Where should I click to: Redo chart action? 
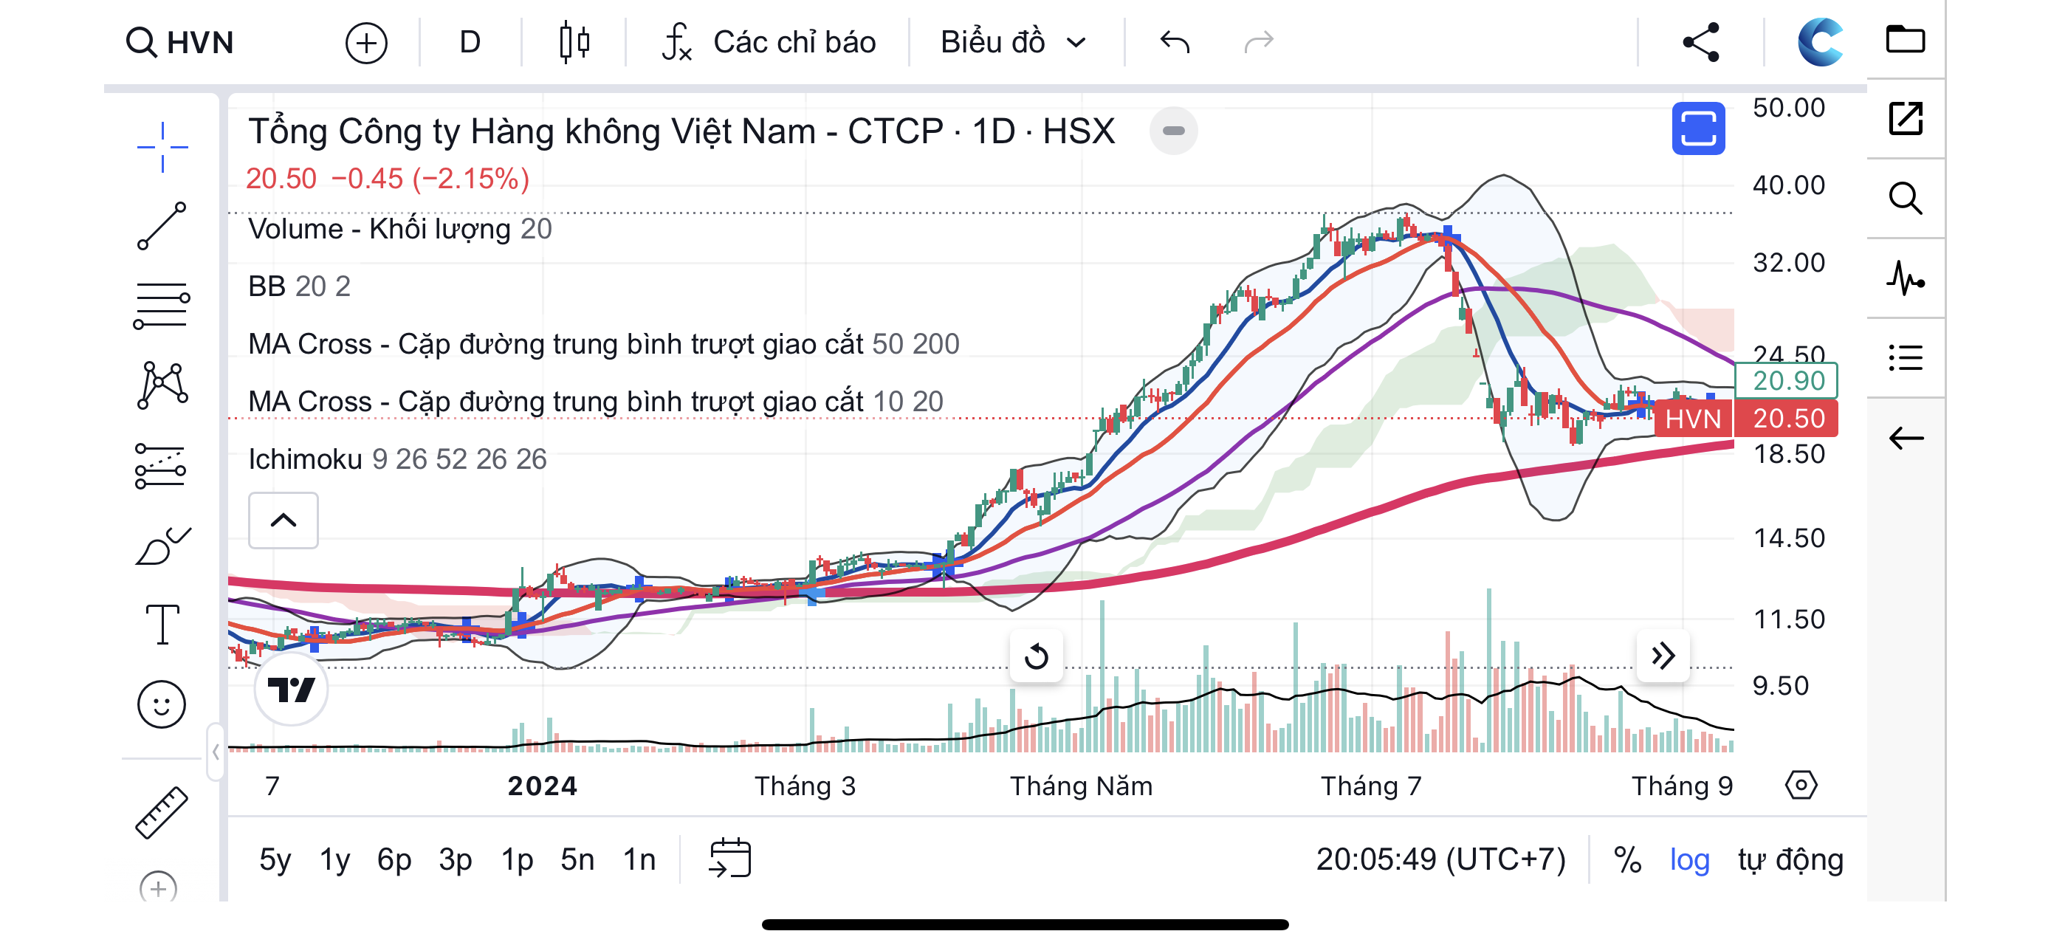click(1259, 42)
